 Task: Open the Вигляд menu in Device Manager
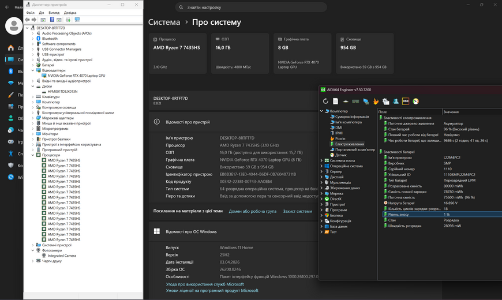pyautogui.click(x=54, y=13)
